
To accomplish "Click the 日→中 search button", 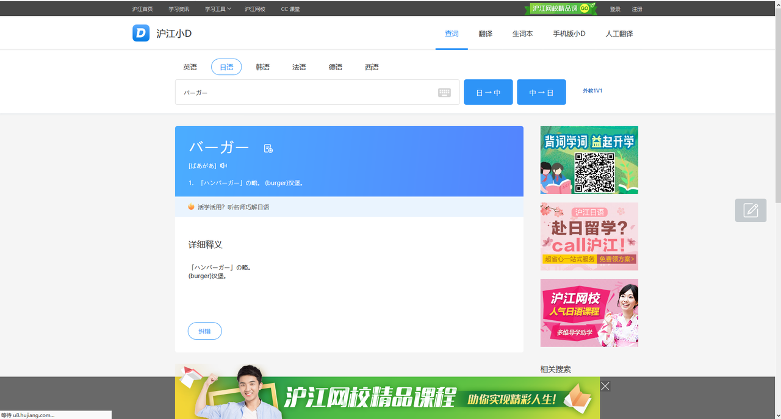I will [x=488, y=92].
